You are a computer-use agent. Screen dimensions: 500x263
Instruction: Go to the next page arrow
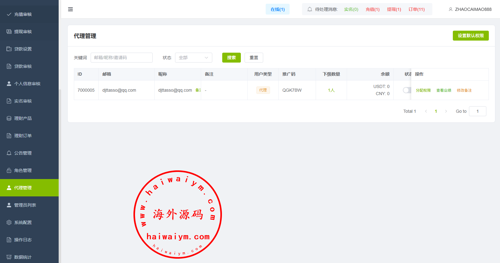pyautogui.click(x=446, y=111)
